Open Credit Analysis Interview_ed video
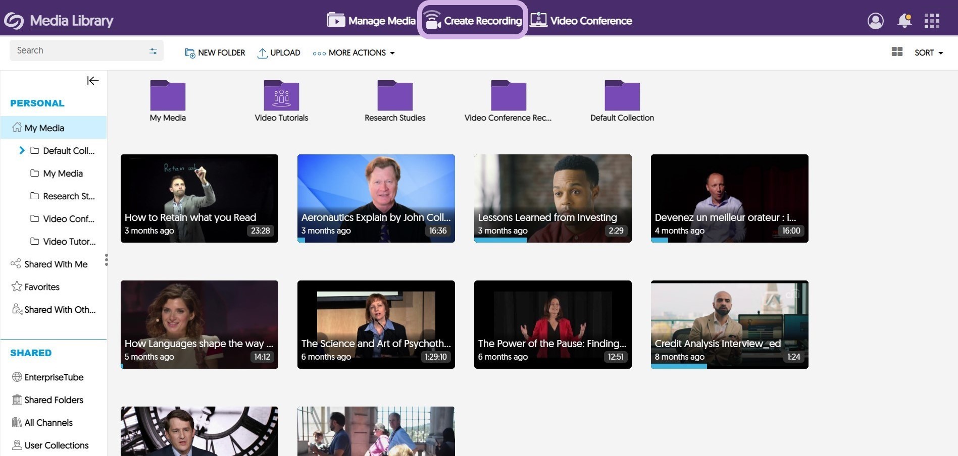Screen dimensions: 958x456 pos(730,324)
